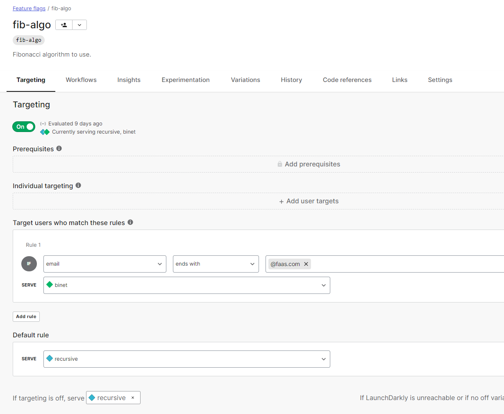The width and height of the screenshot is (504, 414).
Task: Click info icon beside Target users who match these rules
Action: click(x=130, y=222)
